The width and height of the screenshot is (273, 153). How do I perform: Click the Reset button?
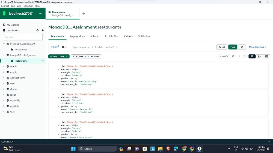[222, 47]
